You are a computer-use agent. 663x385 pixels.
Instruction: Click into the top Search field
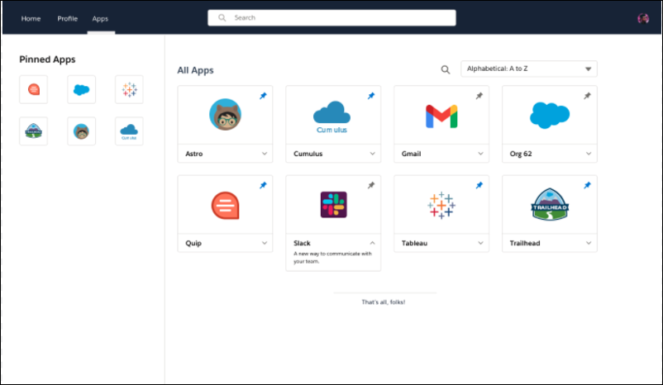pyautogui.click(x=331, y=17)
